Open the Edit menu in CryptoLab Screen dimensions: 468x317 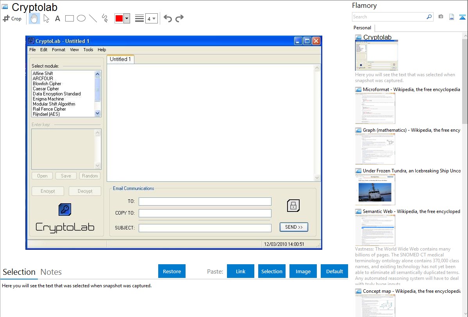[x=44, y=50]
